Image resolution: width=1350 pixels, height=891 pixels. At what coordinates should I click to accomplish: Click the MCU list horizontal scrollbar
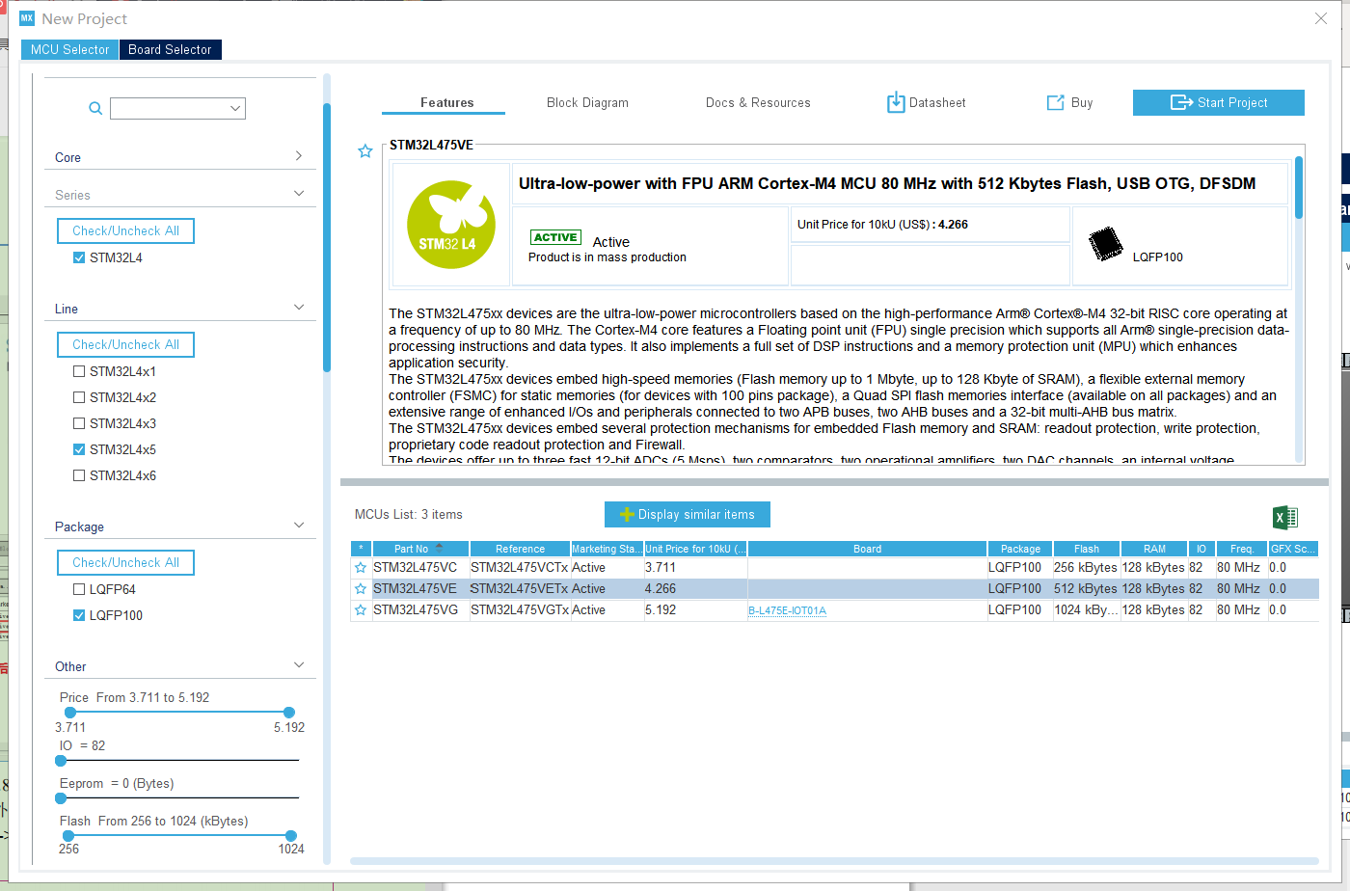pos(833,861)
